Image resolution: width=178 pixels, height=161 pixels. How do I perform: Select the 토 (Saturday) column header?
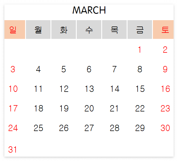163,30
